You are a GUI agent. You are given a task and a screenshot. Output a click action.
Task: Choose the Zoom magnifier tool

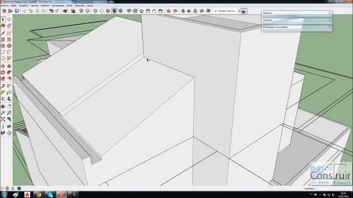tap(3, 113)
